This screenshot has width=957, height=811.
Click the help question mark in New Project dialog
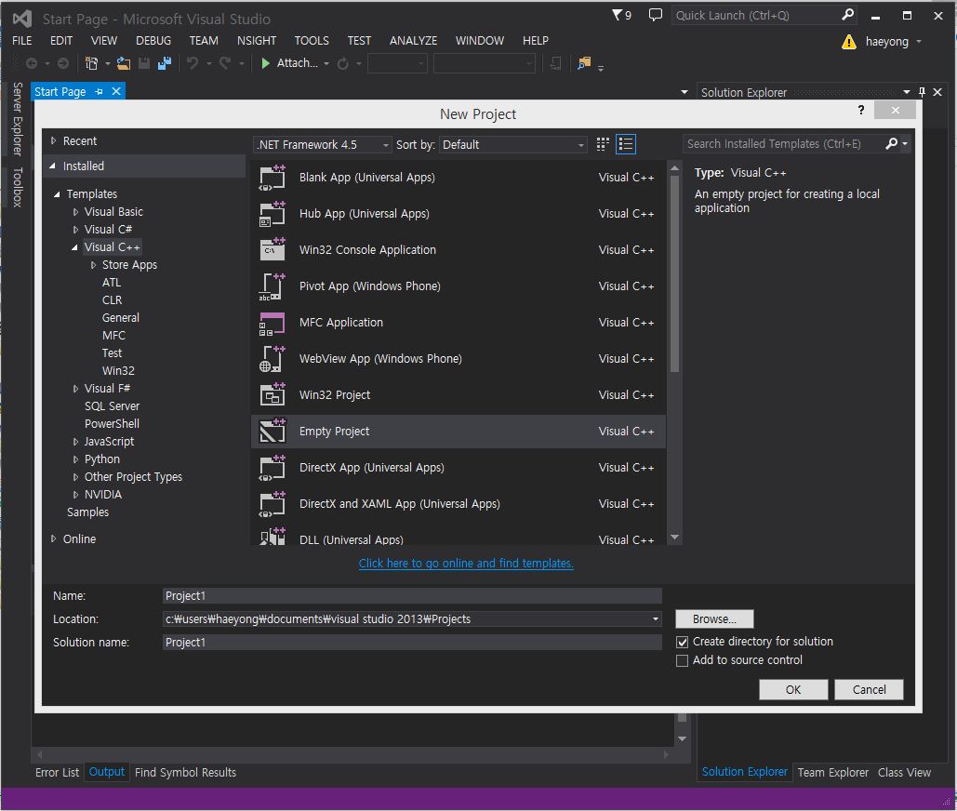[x=860, y=110]
